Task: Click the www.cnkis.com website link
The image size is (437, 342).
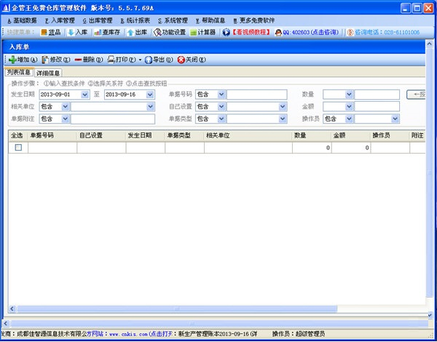Action: click(128, 334)
